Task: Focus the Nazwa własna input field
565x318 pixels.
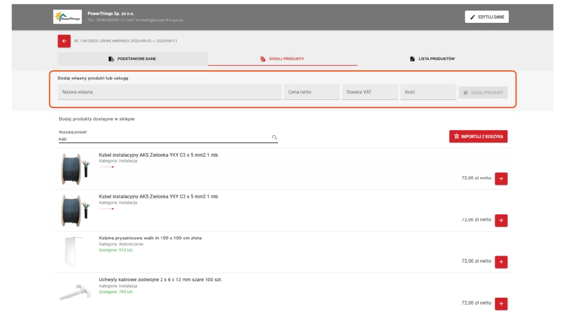Action: point(169,92)
